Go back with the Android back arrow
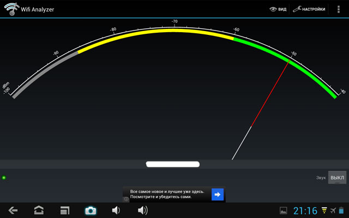Image resolution: width=349 pixels, height=218 pixels. coord(13,210)
